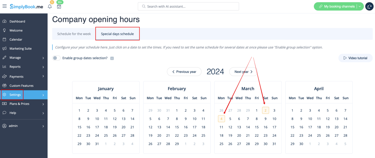Open notifications bell icon
This screenshot has height=158, width=375.
[50, 7]
